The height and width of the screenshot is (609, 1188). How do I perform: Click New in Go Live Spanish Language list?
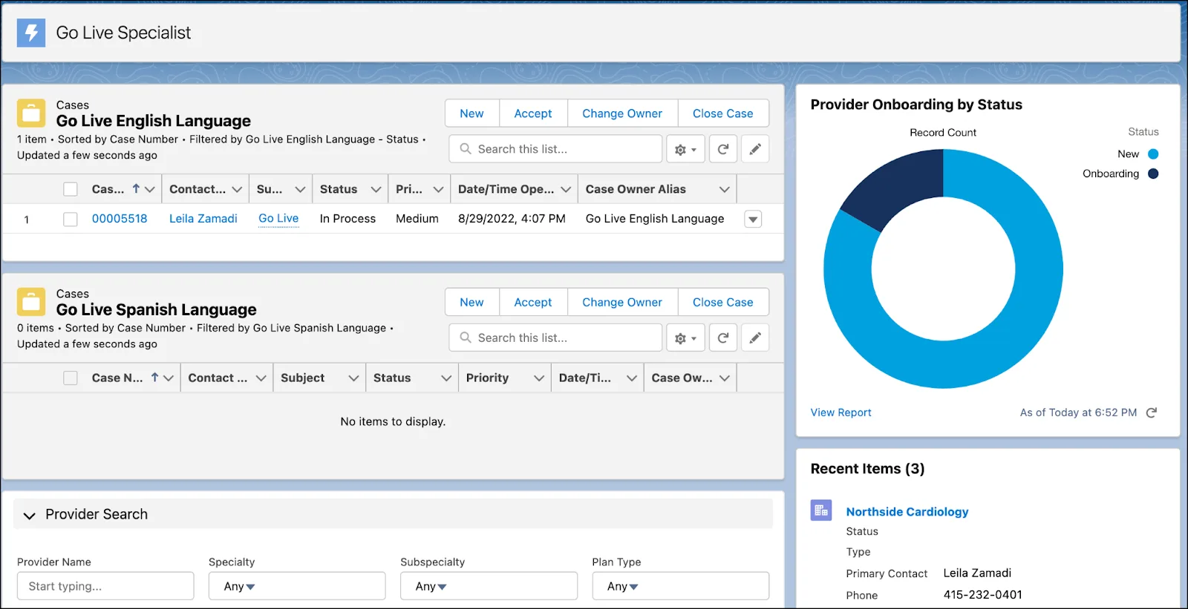click(472, 302)
